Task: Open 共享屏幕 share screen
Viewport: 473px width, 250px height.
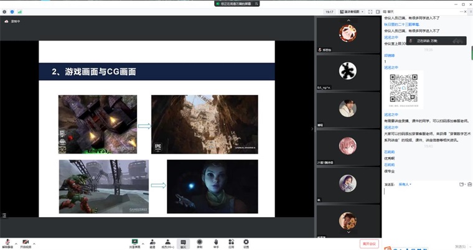Action: coord(134,243)
